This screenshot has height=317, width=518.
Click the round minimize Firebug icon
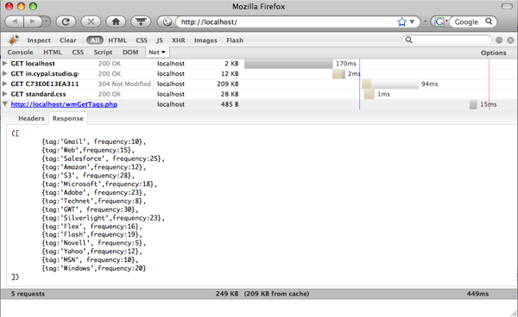point(499,40)
